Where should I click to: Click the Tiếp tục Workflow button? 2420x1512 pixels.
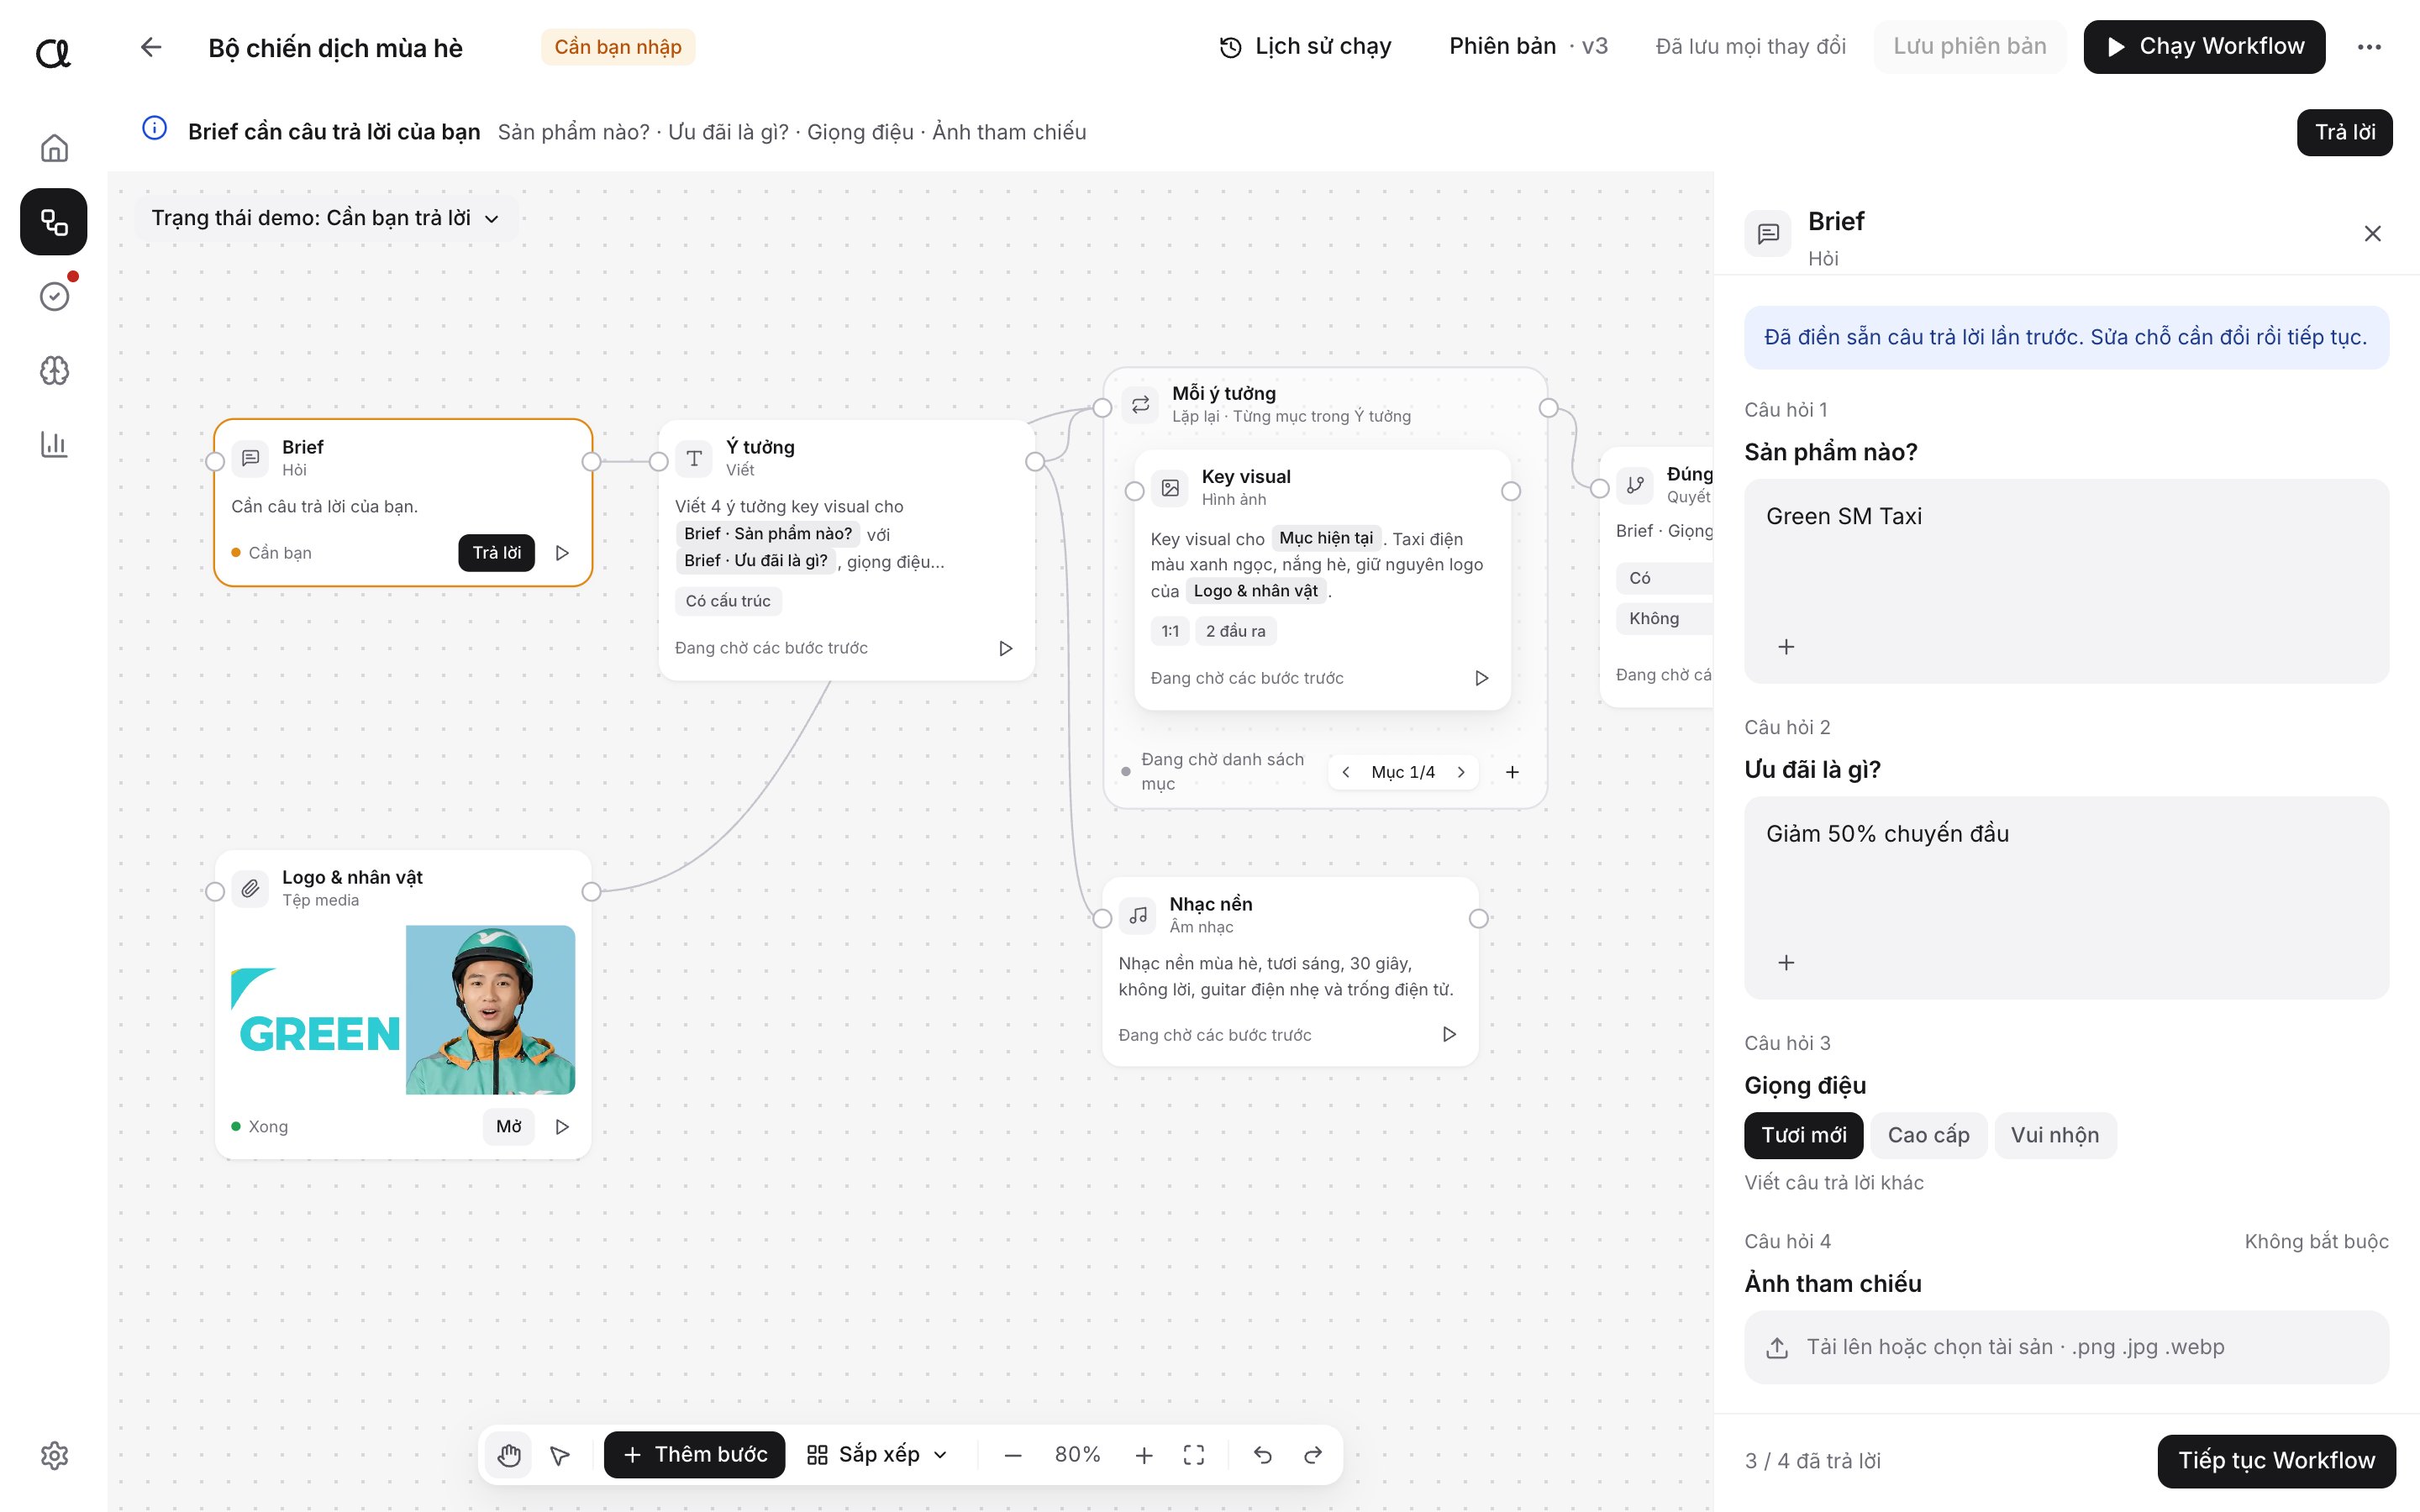tap(2276, 1460)
